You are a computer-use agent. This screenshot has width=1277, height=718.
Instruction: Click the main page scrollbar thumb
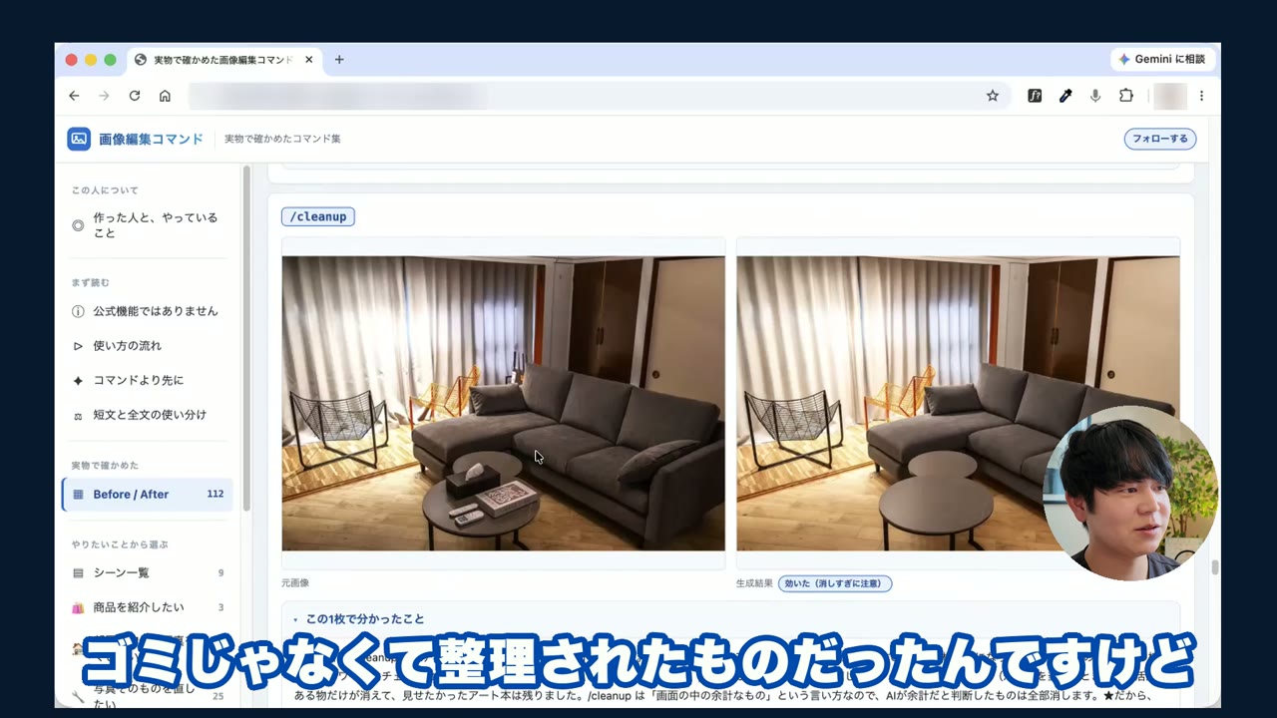(x=1214, y=568)
